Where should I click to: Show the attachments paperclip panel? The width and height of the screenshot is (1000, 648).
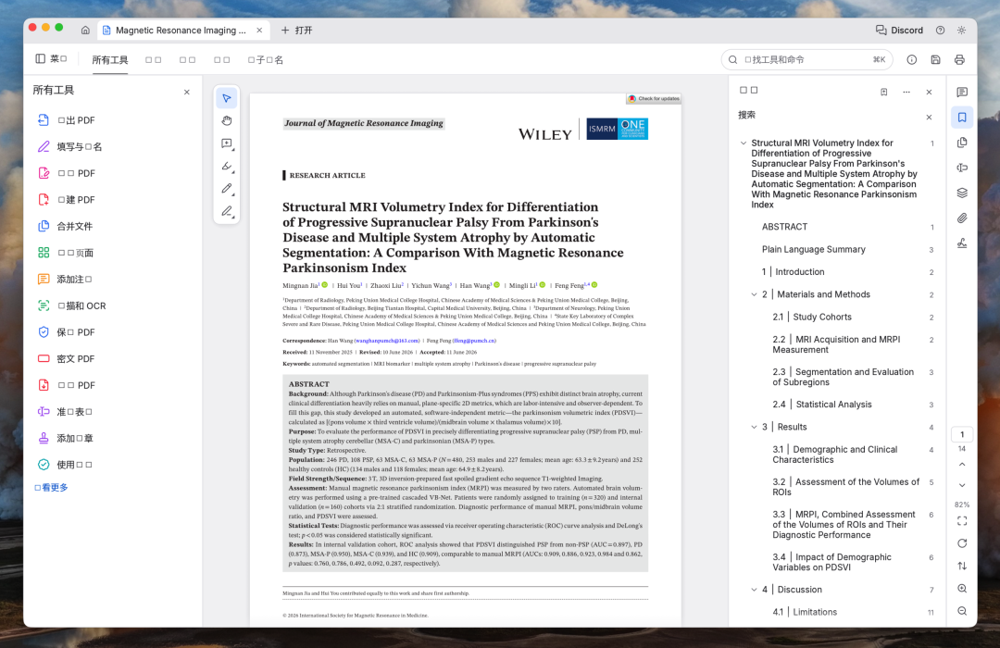tap(962, 218)
